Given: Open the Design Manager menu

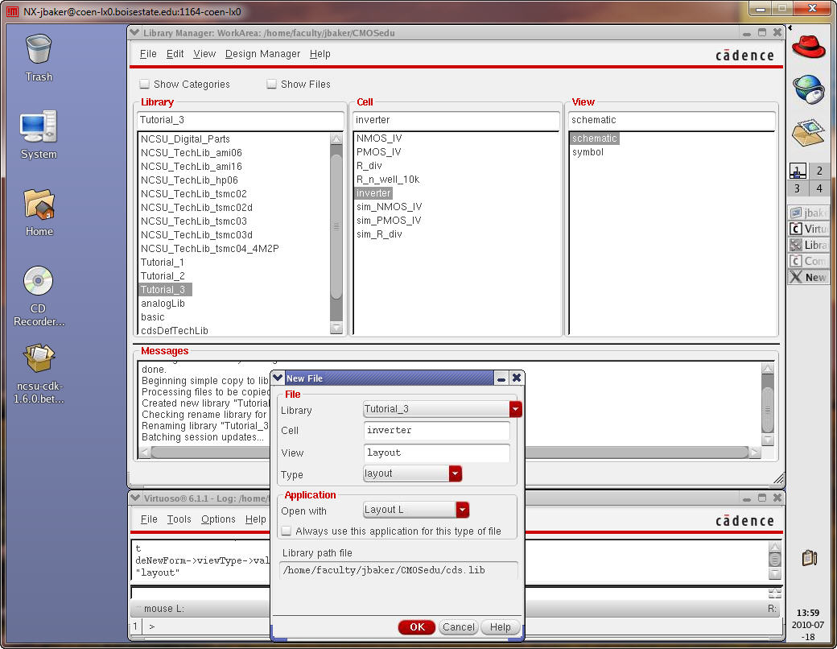Looking at the screenshot, I should coord(262,54).
